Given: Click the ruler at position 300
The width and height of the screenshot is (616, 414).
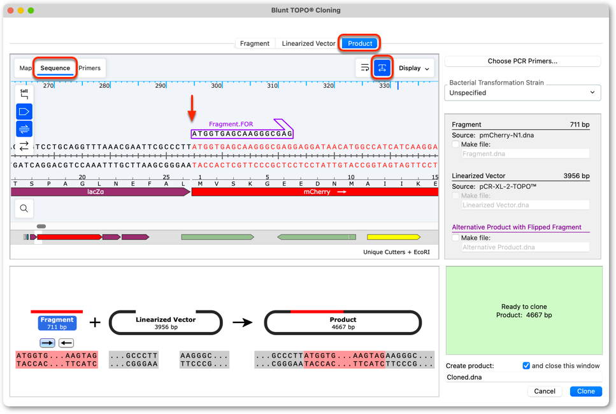Looking at the screenshot, I should click(x=217, y=85).
